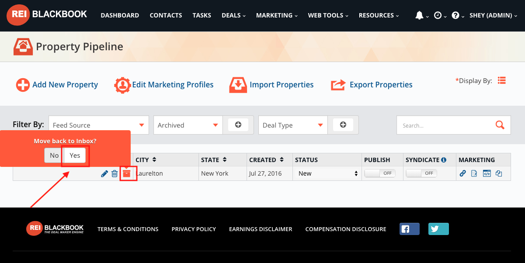Image resolution: width=525 pixels, height=263 pixels.
Task: Open the notifications bell menu
Action: coord(421,15)
